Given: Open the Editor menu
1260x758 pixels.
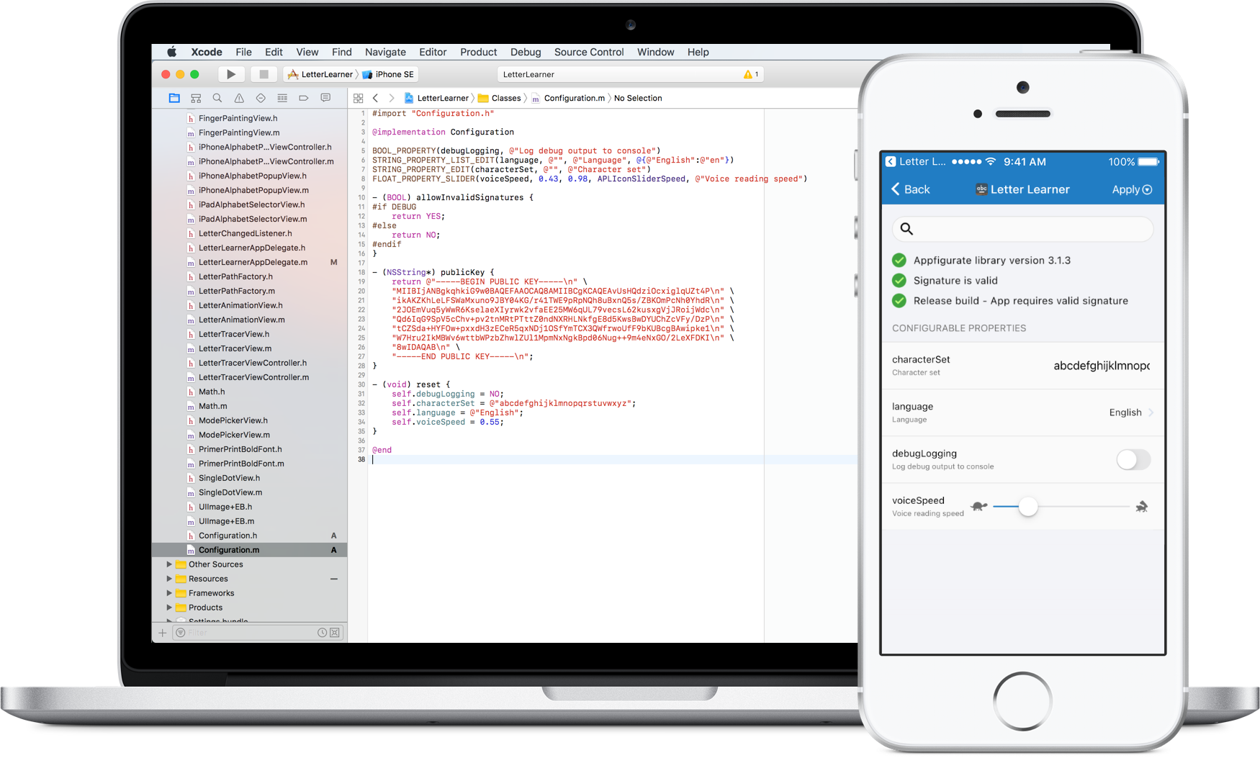Looking at the screenshot, I should [x=433, y=52].
